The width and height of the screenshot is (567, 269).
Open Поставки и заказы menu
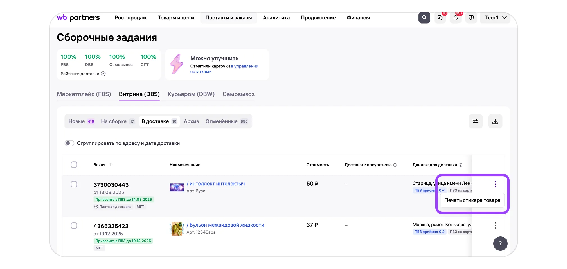228,18
